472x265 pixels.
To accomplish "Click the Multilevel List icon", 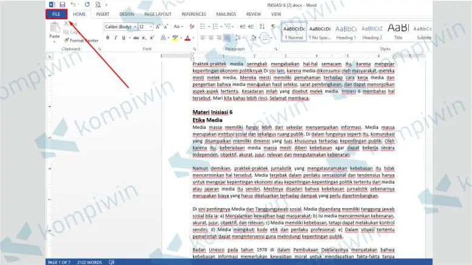I will tap(228, 27).
